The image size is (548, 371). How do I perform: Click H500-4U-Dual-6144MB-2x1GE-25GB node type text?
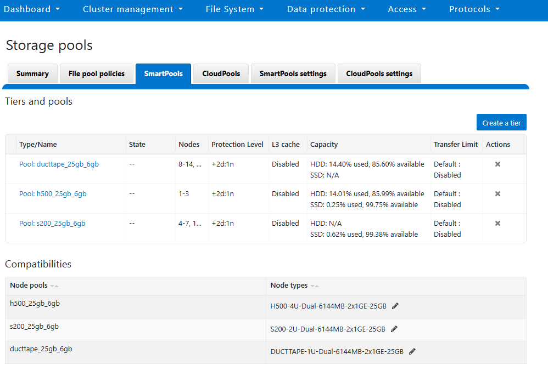[328, 306]
